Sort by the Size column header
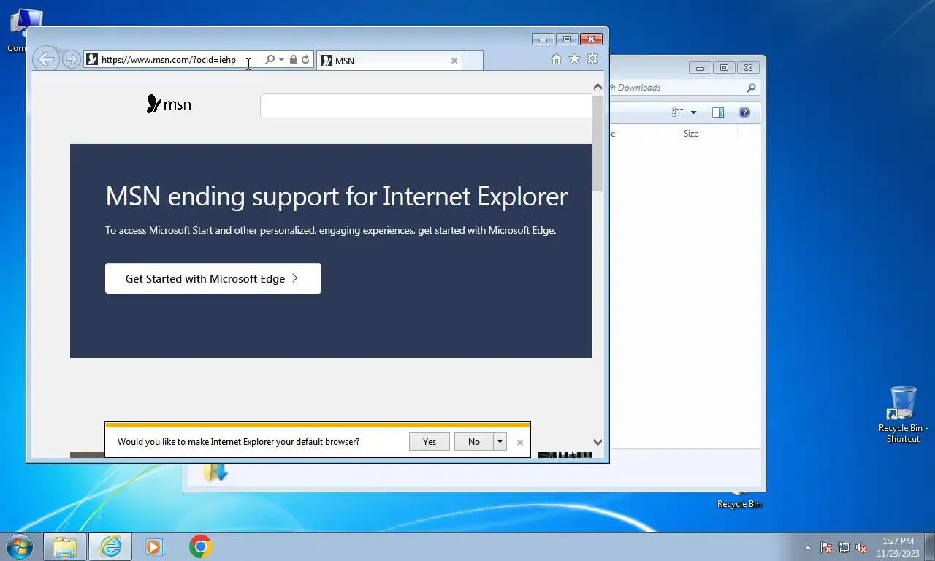This screenshot has height=561, width=935. [x=709, y=134]
